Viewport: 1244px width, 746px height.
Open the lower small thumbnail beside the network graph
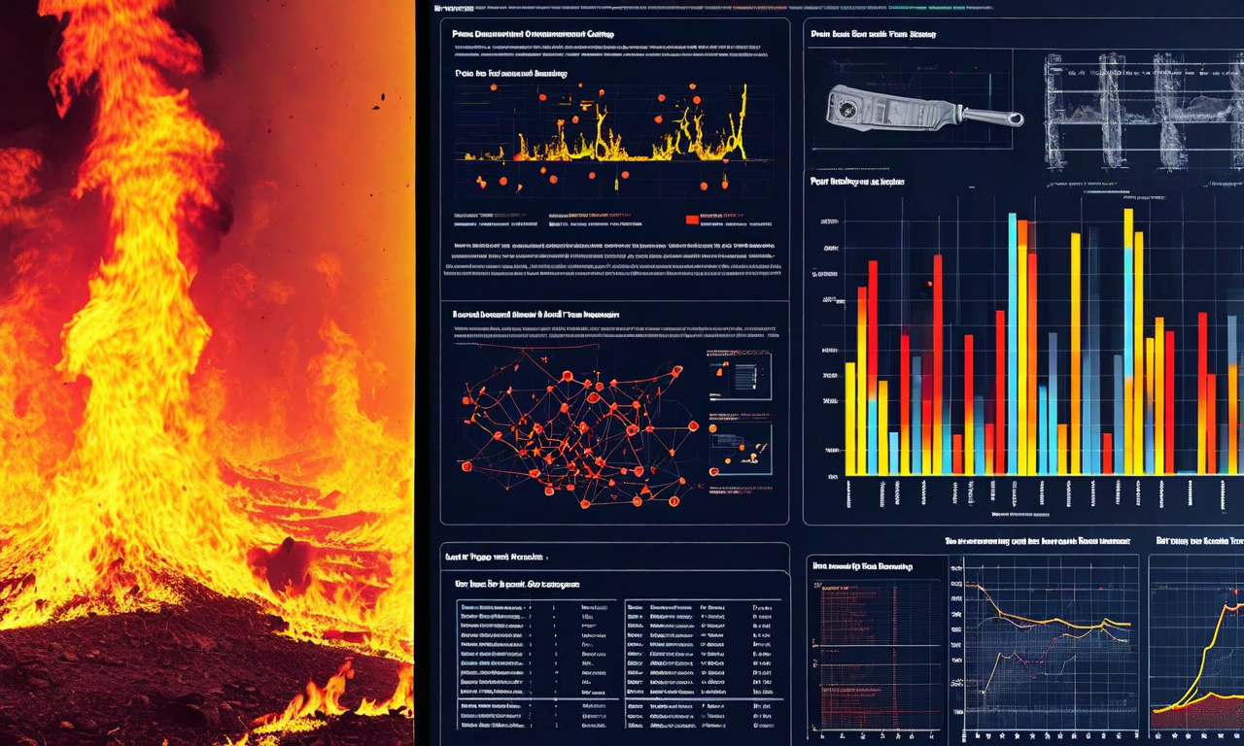[739, 448]
